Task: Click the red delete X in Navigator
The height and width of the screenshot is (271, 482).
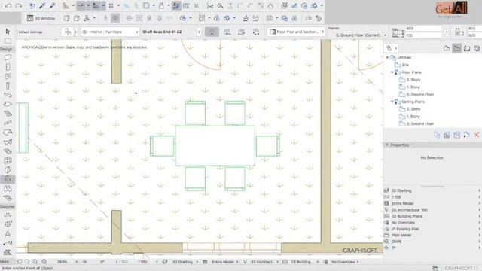Action: click(x=477, y=135)
